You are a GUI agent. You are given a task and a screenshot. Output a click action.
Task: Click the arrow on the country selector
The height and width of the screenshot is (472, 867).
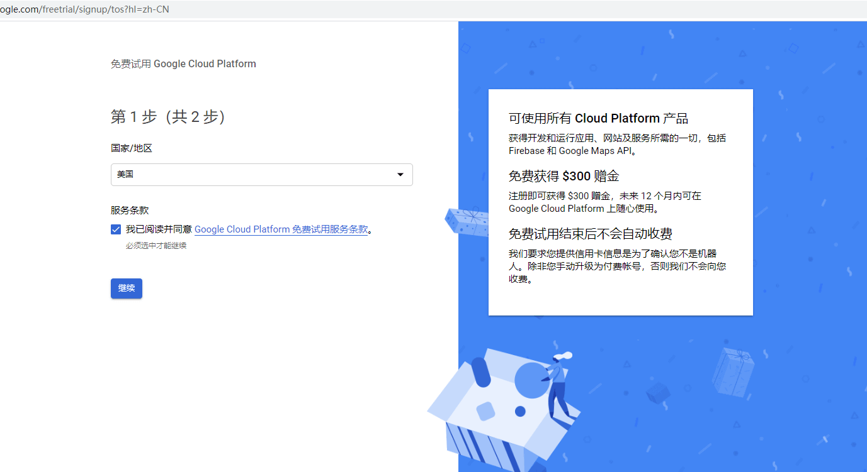tap(400, 175)
